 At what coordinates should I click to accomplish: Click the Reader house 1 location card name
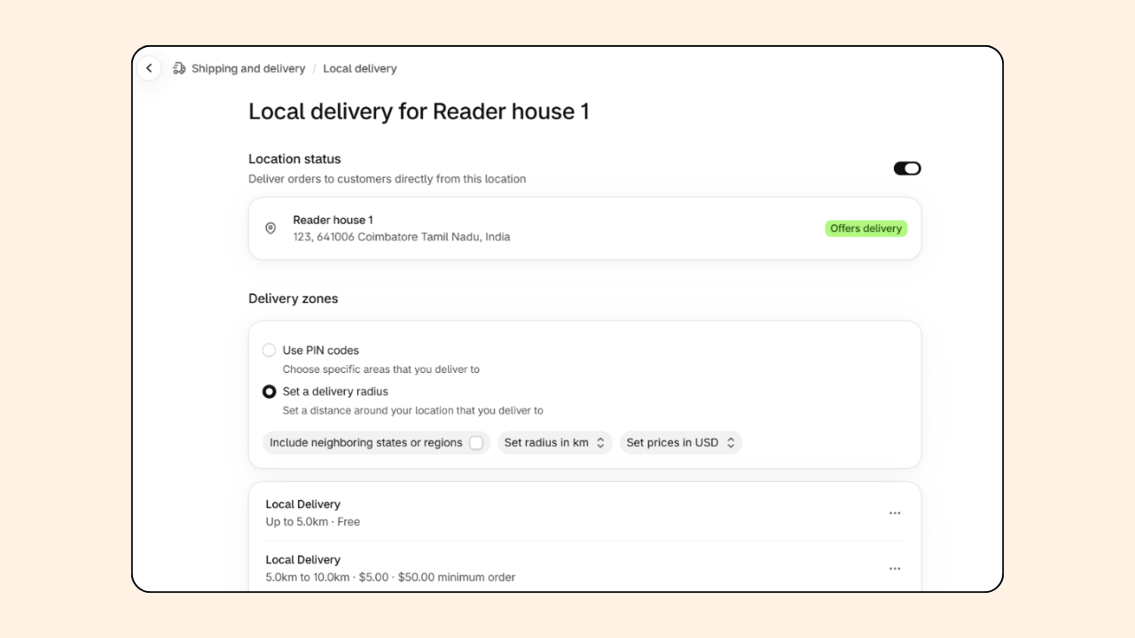(333, 220)
